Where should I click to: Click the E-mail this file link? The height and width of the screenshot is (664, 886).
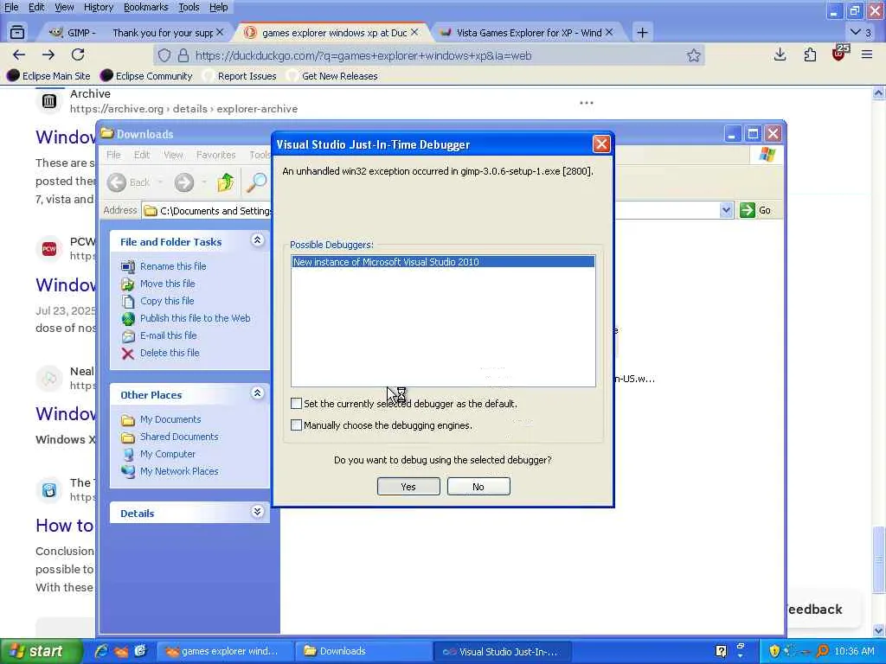169,335
